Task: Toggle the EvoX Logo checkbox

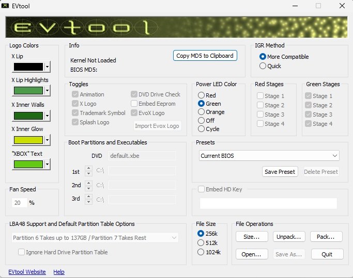Action: click(x=148, y=113)
